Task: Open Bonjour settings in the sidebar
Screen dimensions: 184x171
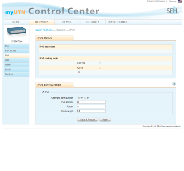Action: [17, 74]
